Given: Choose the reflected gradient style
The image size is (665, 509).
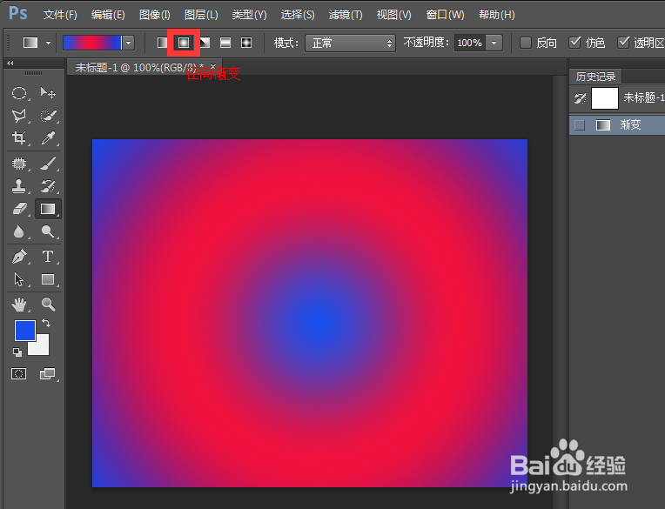Looking at the screenshot, I should point(225,43).
